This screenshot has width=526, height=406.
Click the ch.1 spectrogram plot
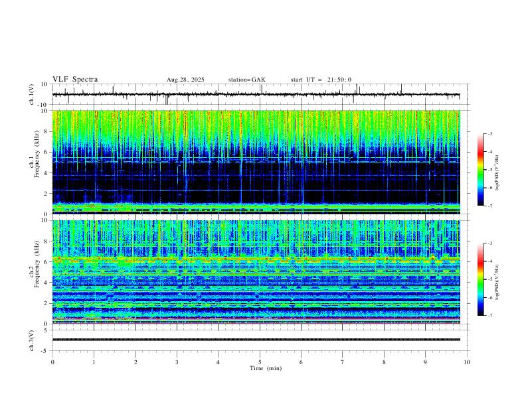pos(256,162)
